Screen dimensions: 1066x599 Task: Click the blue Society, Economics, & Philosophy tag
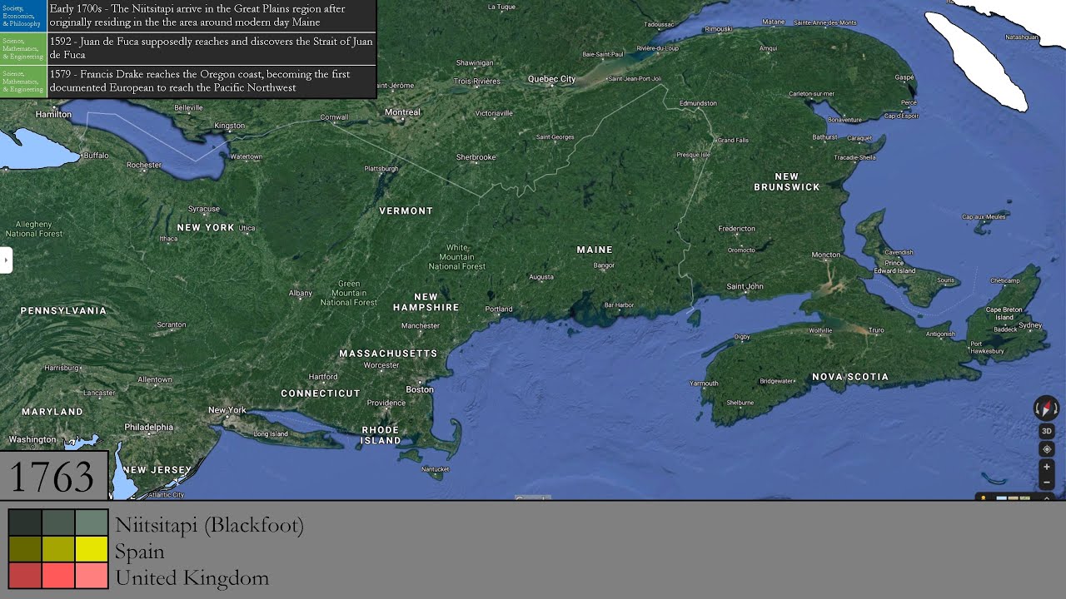(x=22, y=16)
